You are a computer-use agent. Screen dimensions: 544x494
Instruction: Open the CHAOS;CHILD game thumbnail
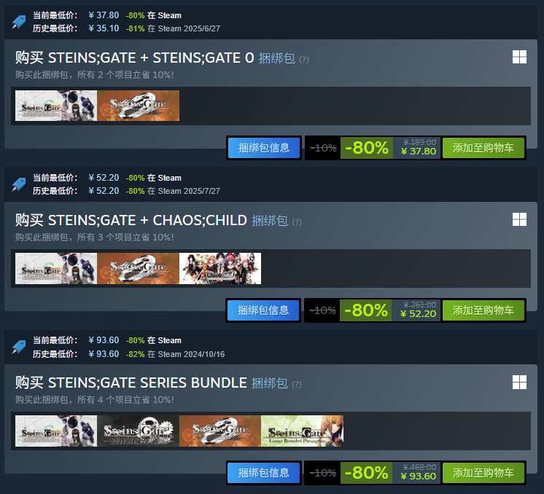[x=220, y=268]
